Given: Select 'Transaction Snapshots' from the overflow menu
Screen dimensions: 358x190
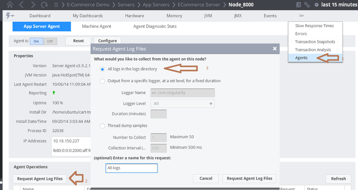Looking at the screenshot, I should click(x=315, y=42).
